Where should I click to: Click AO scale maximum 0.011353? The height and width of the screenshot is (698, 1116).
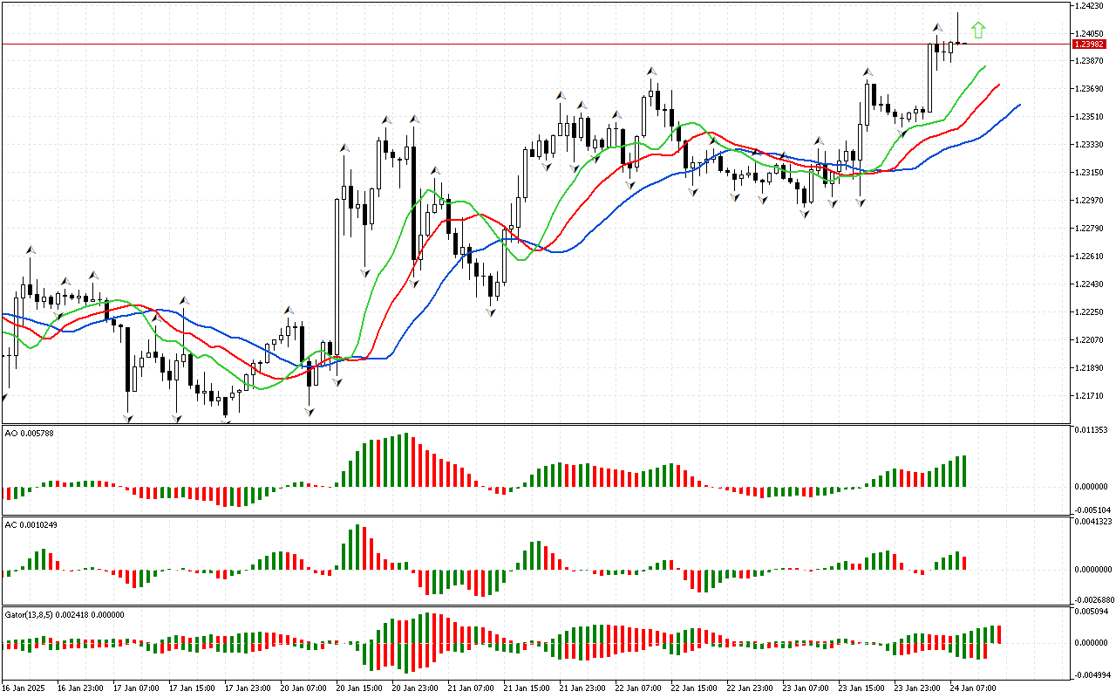pos(1090,430)
